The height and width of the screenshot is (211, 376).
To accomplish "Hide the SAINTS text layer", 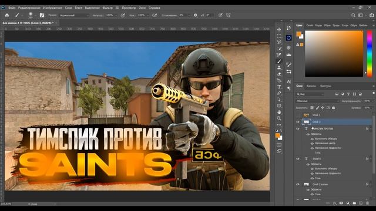I will point(298,159).
